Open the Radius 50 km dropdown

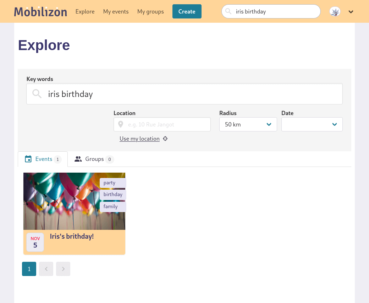(x=248, y=124)
